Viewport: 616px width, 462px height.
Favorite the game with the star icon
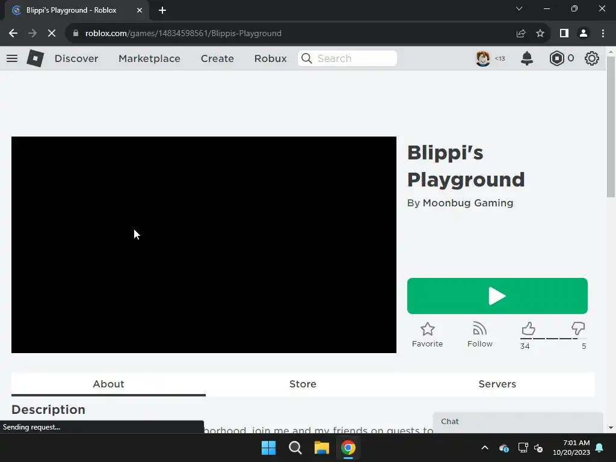[x=428, y=329]
